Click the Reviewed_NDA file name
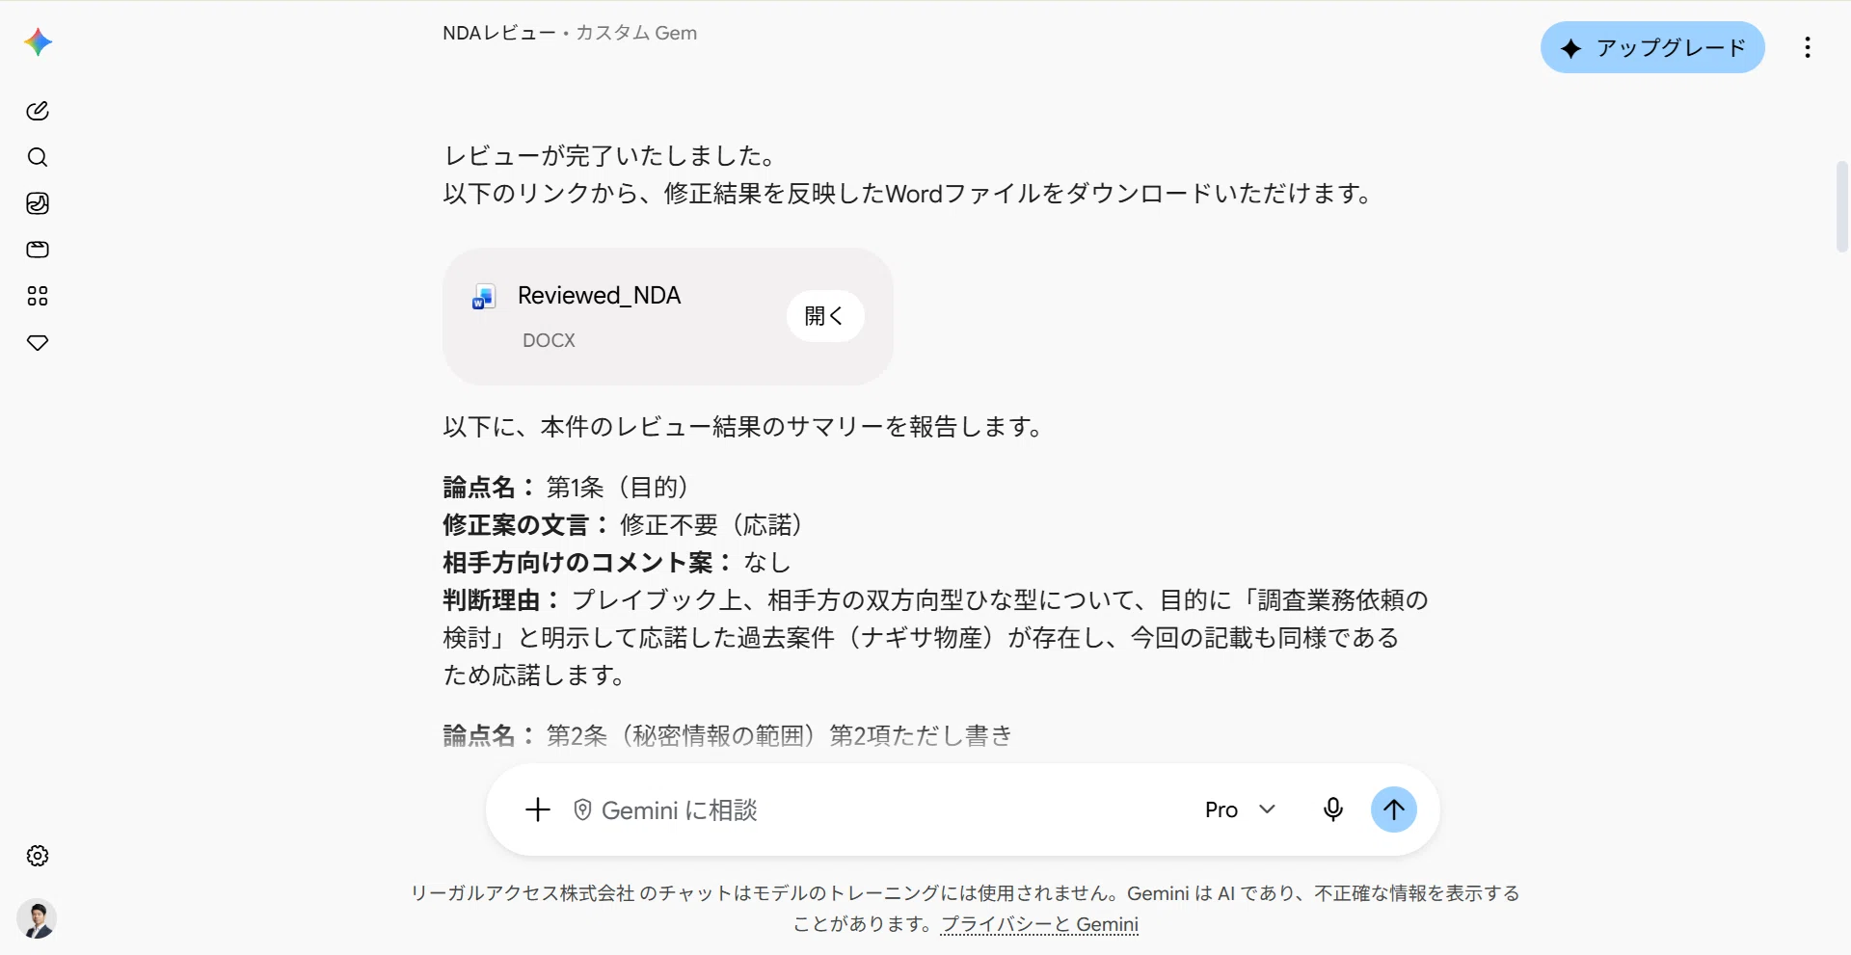The height and width of the screenshot is (955, 1851). pyautogui.click(x=599, y=295)
